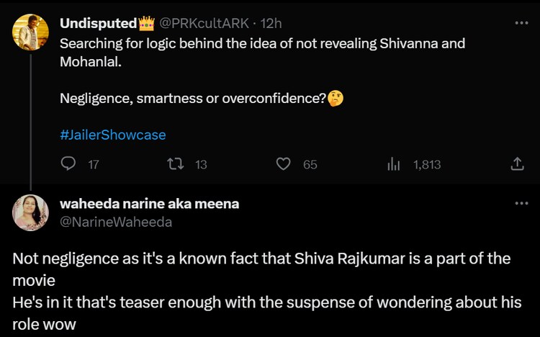Click the reply icon on Undisputed's tweet
The image size is (540, 337).
pyautogui.click(x=68, y=164)
